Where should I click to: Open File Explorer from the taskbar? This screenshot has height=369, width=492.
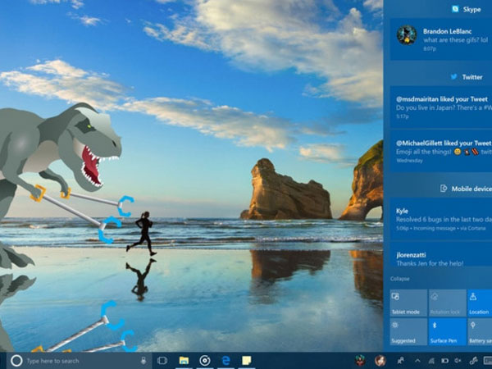(x=184, y=361)
